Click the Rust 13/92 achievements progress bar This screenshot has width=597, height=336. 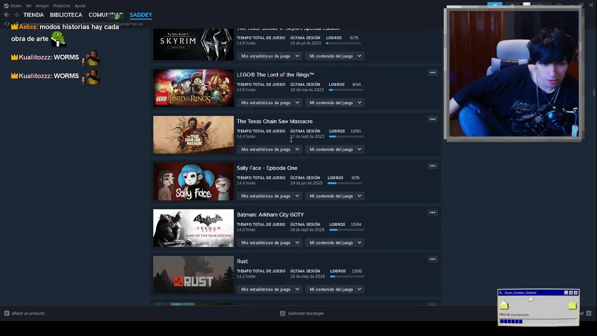coord(347,277)
